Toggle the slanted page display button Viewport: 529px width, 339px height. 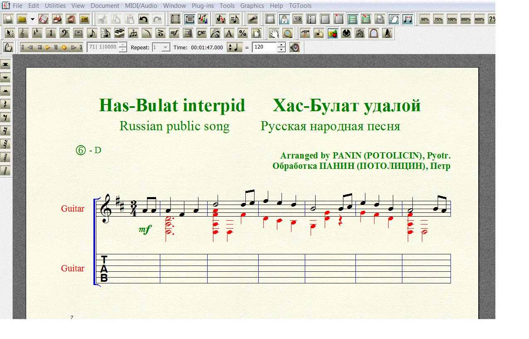[394, 19]
